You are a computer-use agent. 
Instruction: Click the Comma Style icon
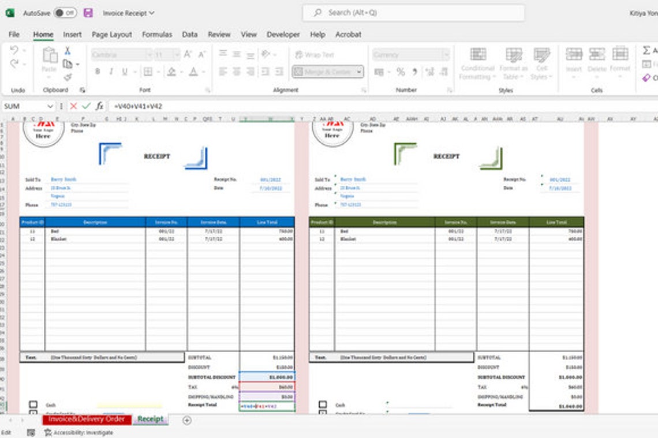(x=414, y=72)
